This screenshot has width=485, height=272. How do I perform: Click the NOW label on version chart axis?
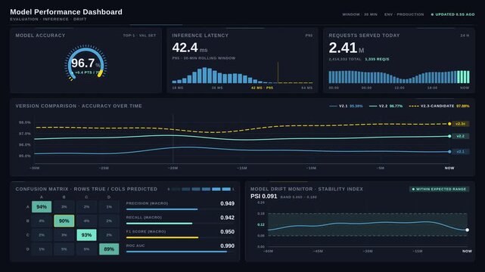[449, 168]
